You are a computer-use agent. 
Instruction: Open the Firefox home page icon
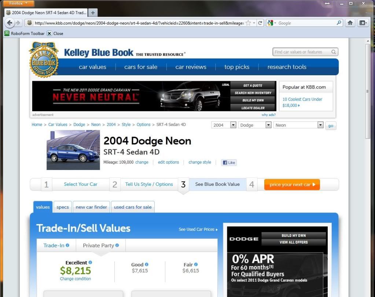(350, 23)
